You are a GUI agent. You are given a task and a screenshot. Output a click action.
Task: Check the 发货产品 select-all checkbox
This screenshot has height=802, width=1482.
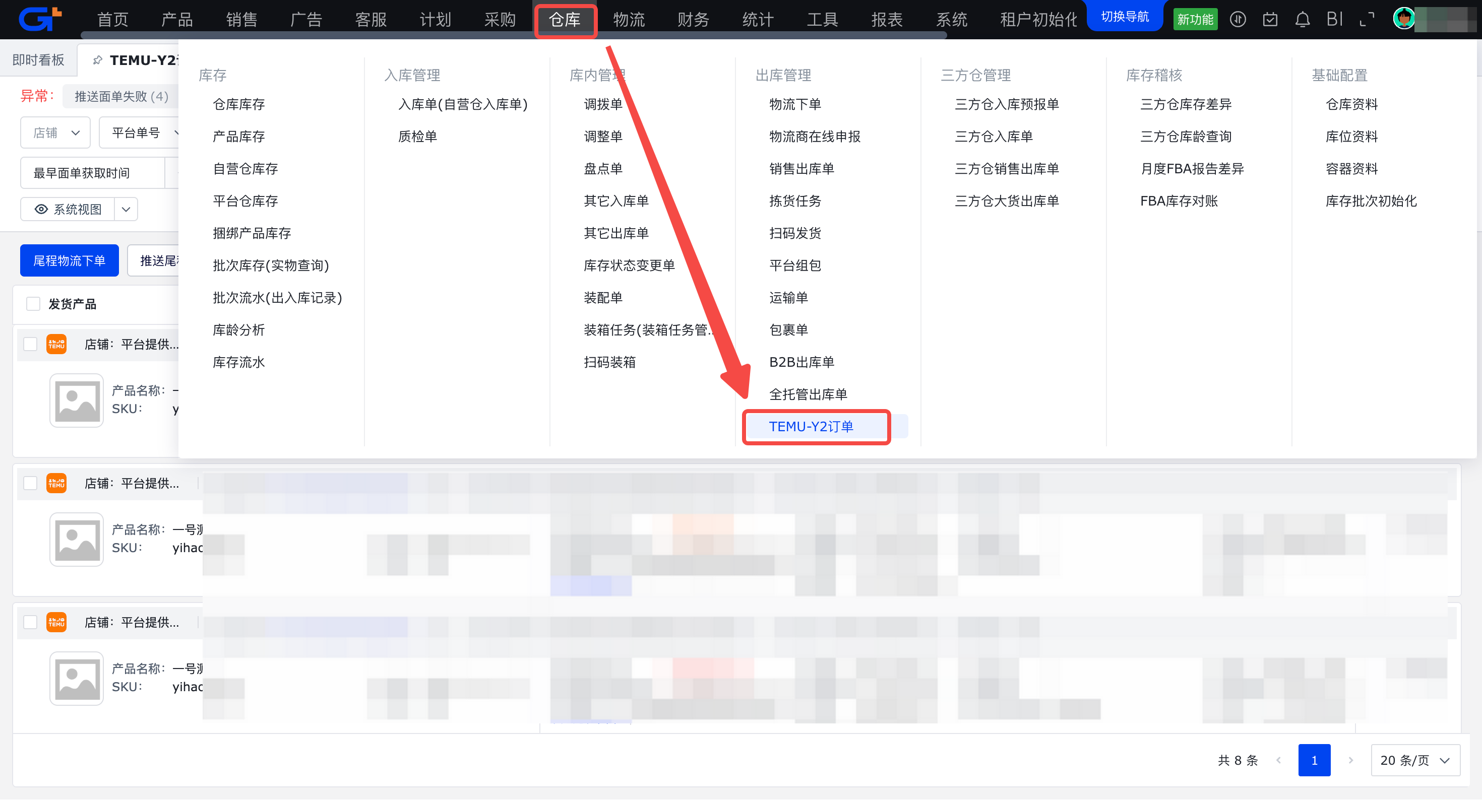33,304
